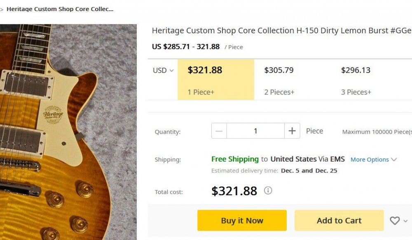Open the Heritage guitar product photo
412x240 pixels.
(68, 132)
